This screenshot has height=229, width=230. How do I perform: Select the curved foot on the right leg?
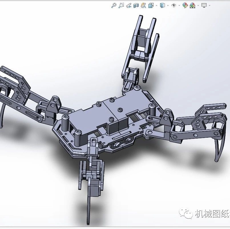(220, 146)
